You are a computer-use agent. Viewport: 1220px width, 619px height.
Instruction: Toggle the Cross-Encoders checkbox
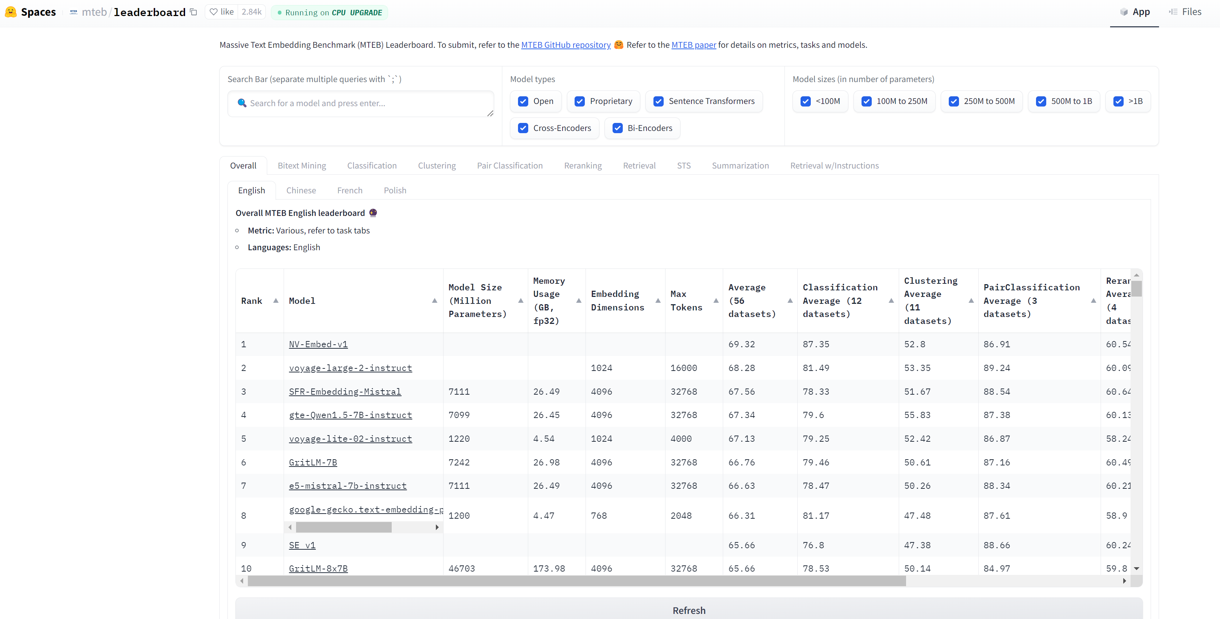tap(523, 128)
